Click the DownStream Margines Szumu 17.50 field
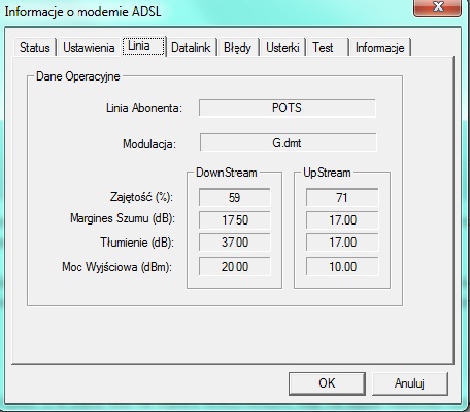Image resolution: width=470 pixels, height=412 pixels. coord(235,220)
